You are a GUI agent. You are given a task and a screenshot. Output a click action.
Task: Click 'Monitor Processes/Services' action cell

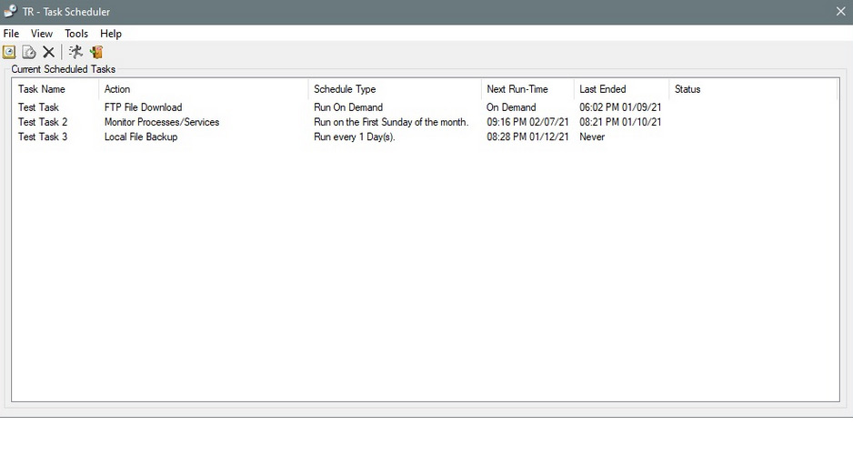pos(162,122)
